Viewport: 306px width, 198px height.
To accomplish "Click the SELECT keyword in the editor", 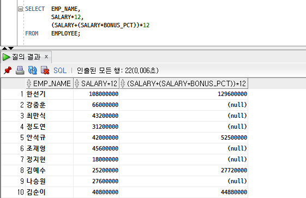I will click(35, 9).
